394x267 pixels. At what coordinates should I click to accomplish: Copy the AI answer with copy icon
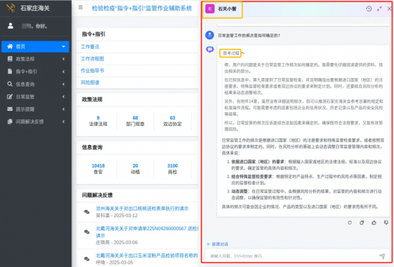point(362,222)
